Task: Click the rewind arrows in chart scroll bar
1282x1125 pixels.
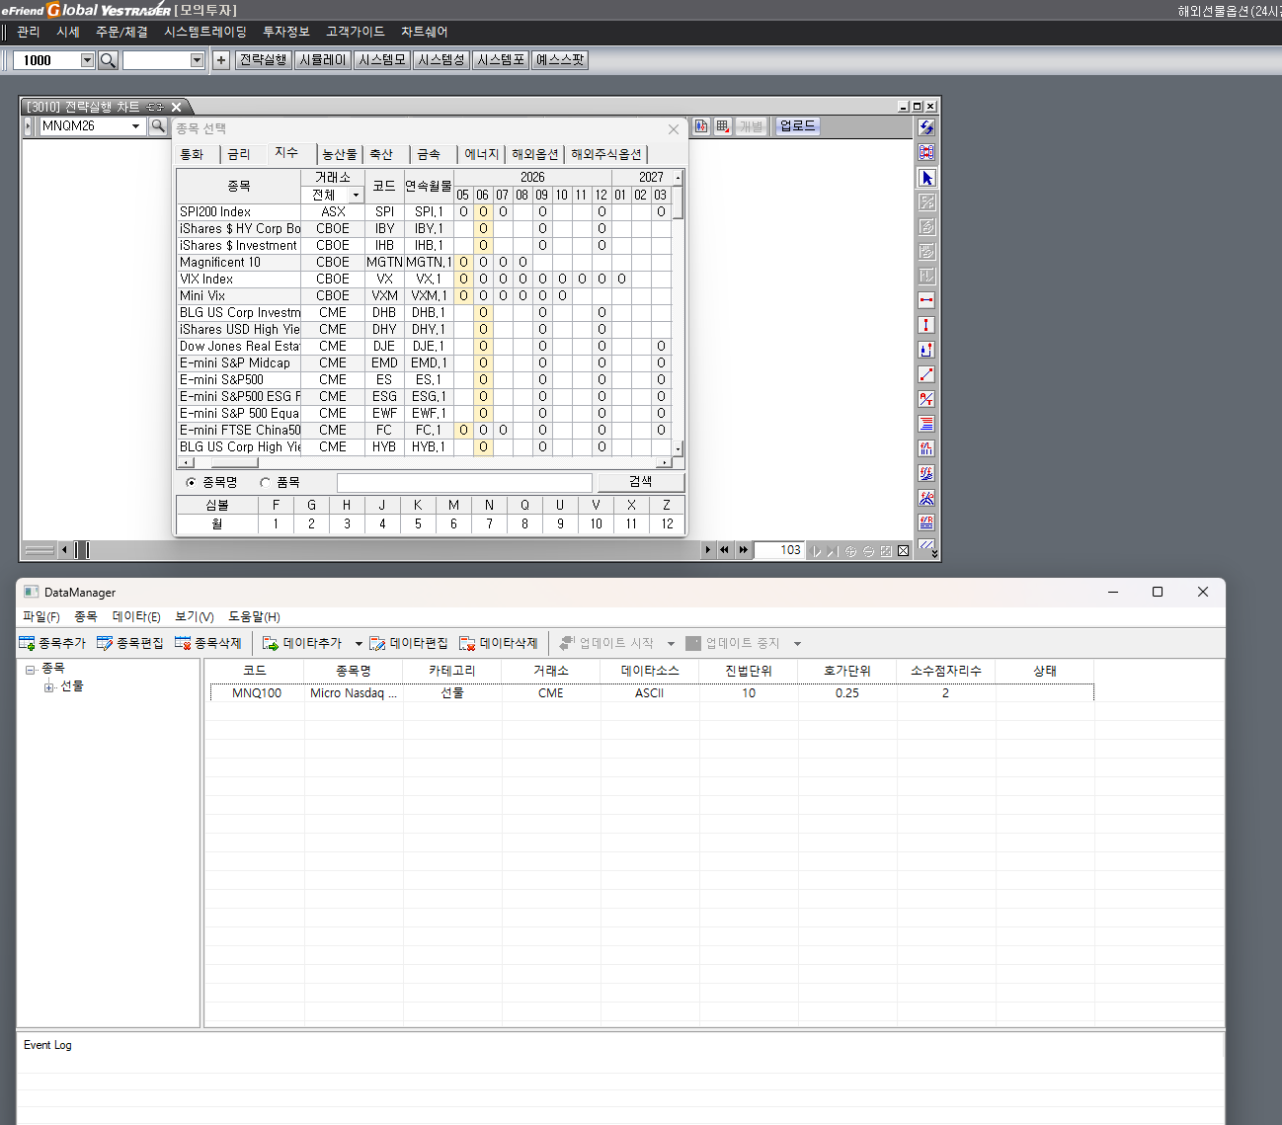Action: [725, 550]
